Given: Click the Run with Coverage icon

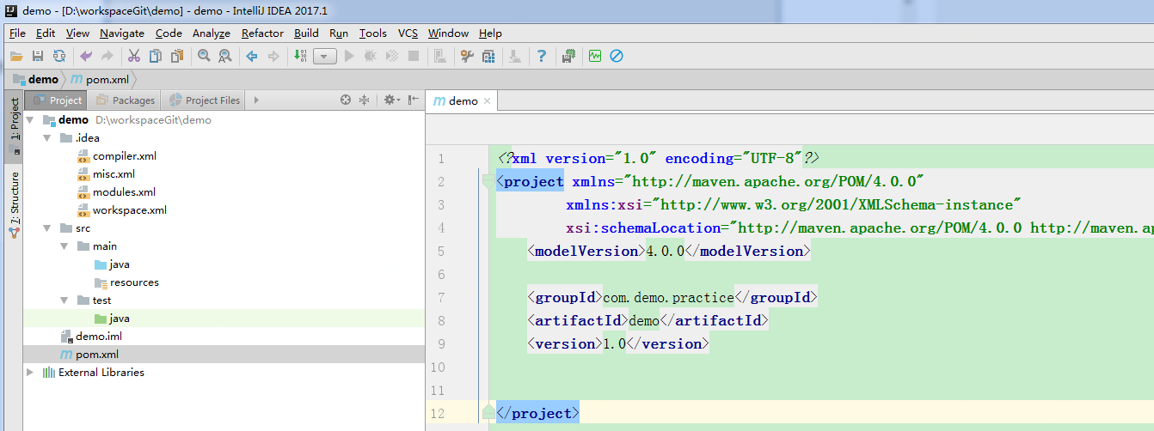Looking at the screenshot, I should tap(392, 57).
